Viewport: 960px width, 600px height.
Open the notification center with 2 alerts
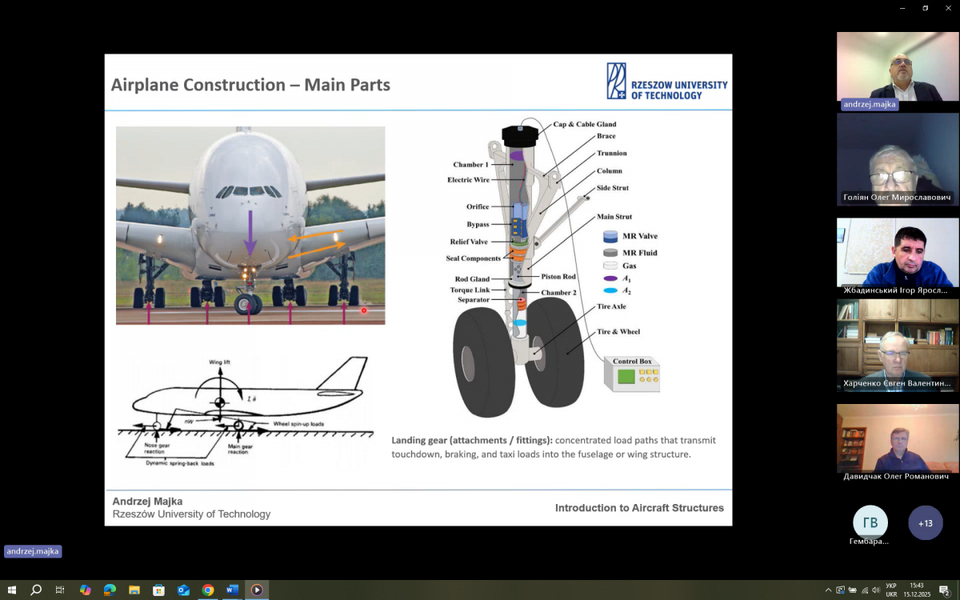click(944, 590)
